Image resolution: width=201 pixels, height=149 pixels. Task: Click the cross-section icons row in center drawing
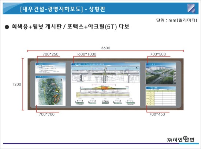105,102
